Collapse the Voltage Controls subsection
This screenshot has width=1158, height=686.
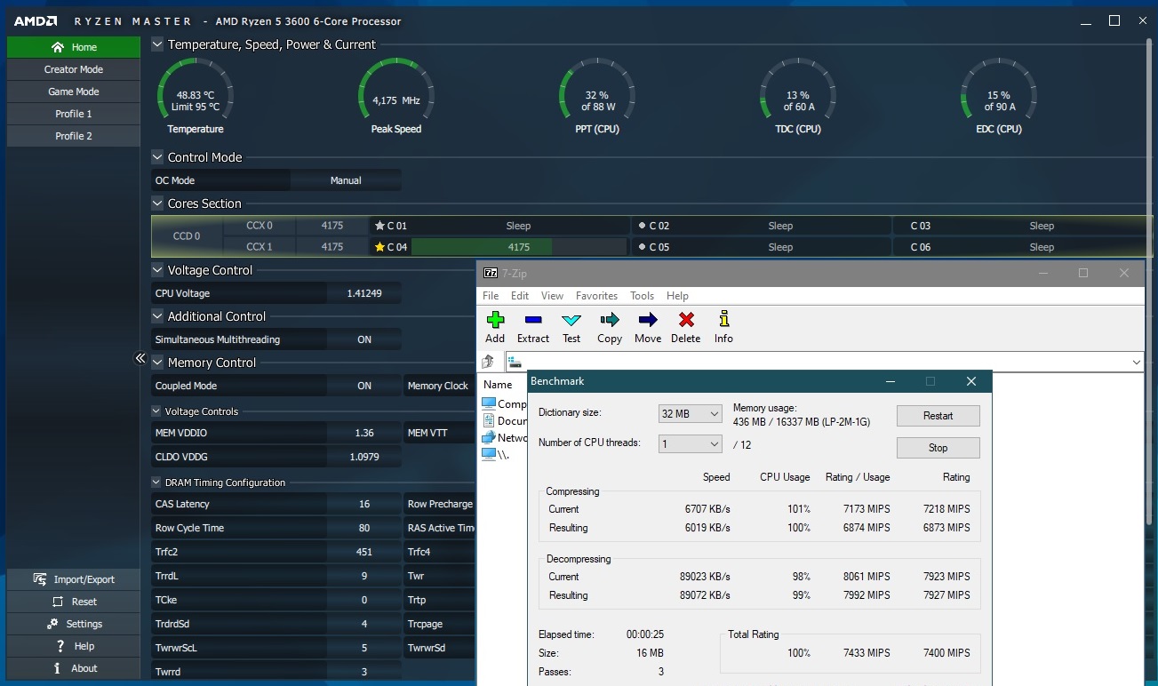(x=156, y=411)
